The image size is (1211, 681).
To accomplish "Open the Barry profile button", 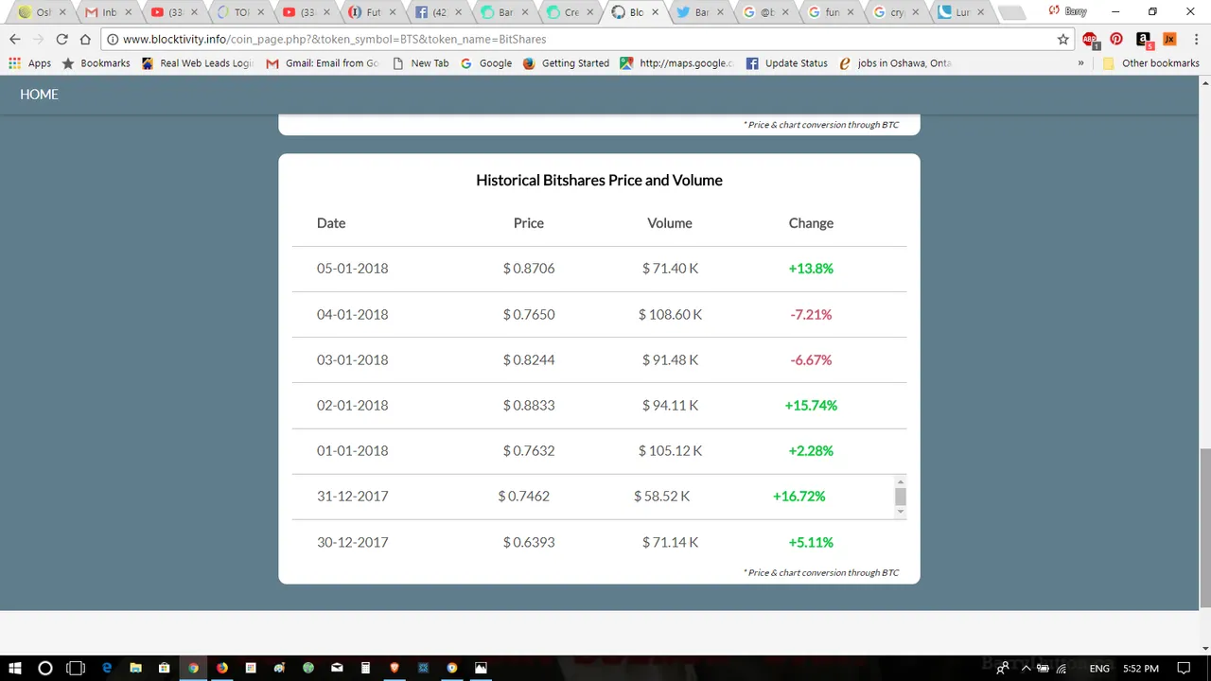I will click(1067, 11).
